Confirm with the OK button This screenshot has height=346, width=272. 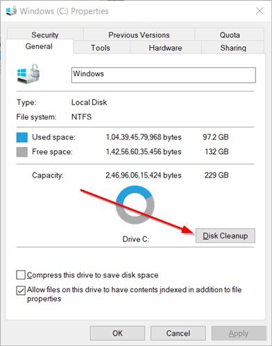pos(117,334)
